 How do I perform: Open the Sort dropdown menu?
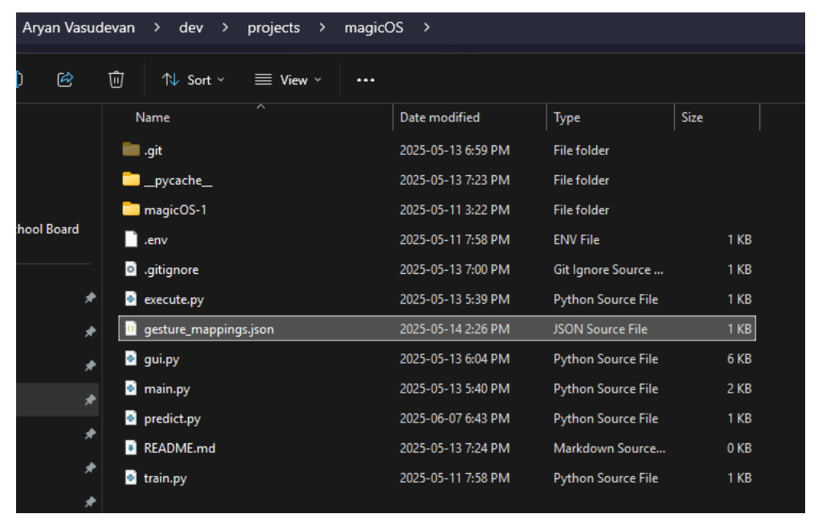(193, 80)
